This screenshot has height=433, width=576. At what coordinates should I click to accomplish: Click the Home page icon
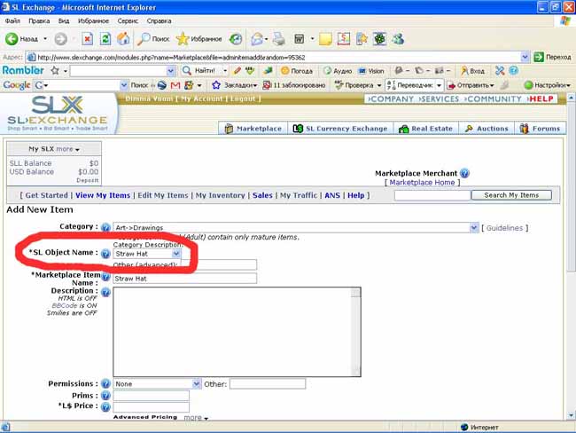click(x=123, y=39)
